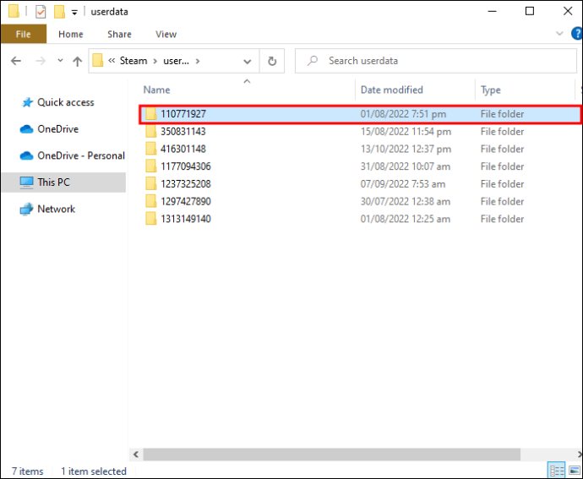
Task: Click the Network icon in sidebar
Action: 26,210
